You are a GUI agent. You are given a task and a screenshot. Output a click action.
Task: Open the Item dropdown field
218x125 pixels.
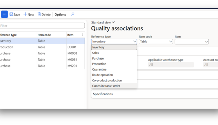point(192,42)
